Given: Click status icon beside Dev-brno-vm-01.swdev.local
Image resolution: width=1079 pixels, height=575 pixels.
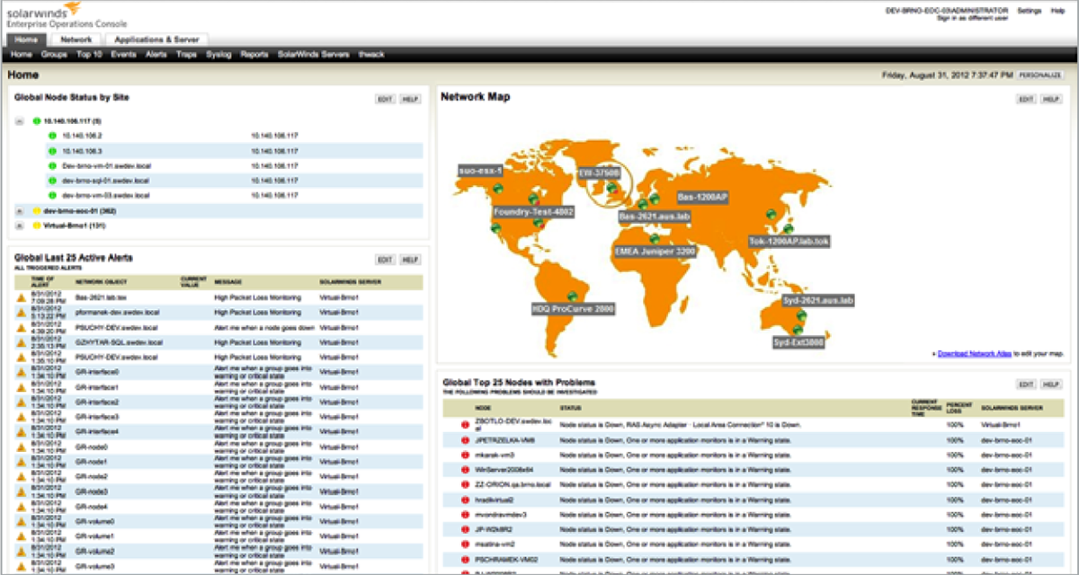Looking at the screenshot, I should [x=52, y=165].
